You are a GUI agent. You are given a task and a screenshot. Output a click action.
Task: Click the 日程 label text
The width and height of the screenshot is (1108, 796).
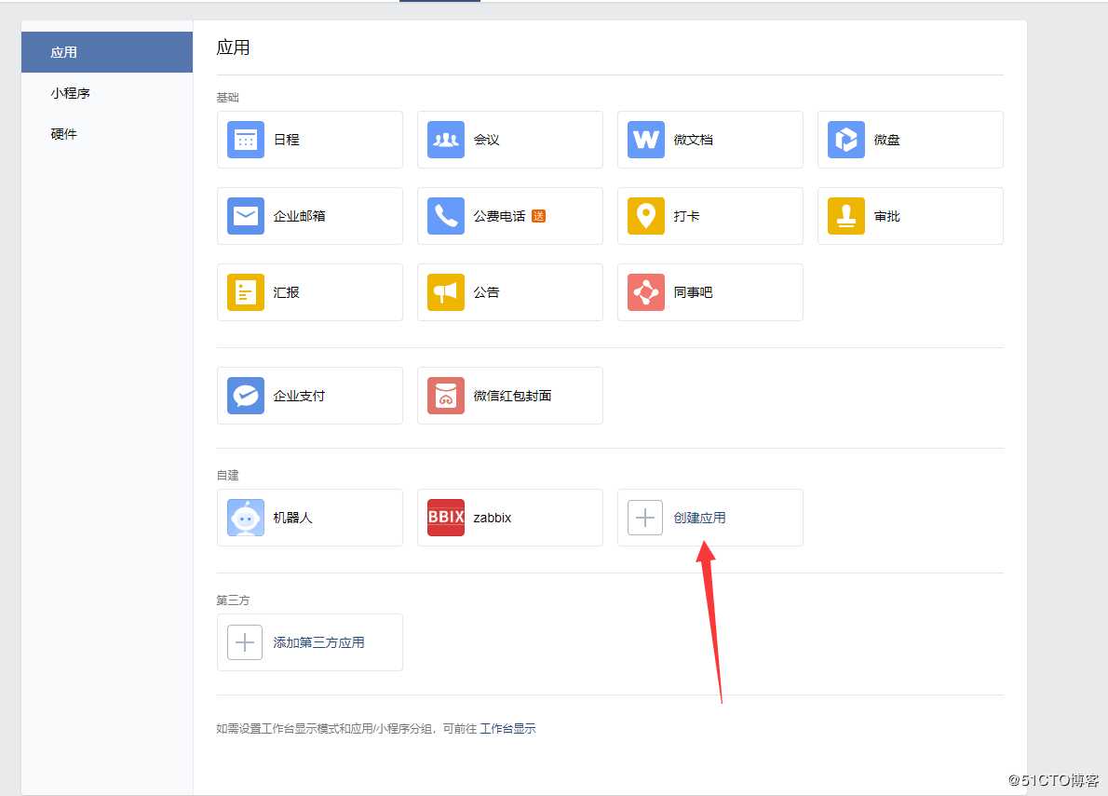[x=286, y=140]
